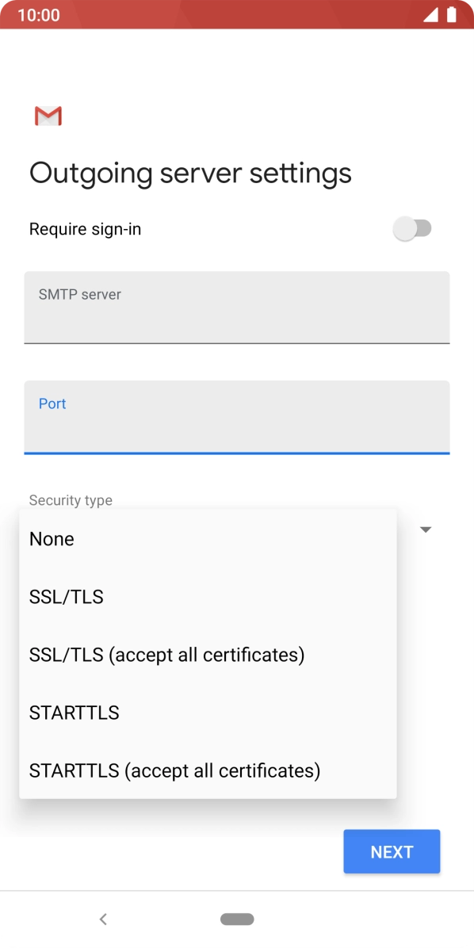Viewport: 474px width, 948px height.
Task: Tap the red status bar area
Action: (x=237, y=14)
